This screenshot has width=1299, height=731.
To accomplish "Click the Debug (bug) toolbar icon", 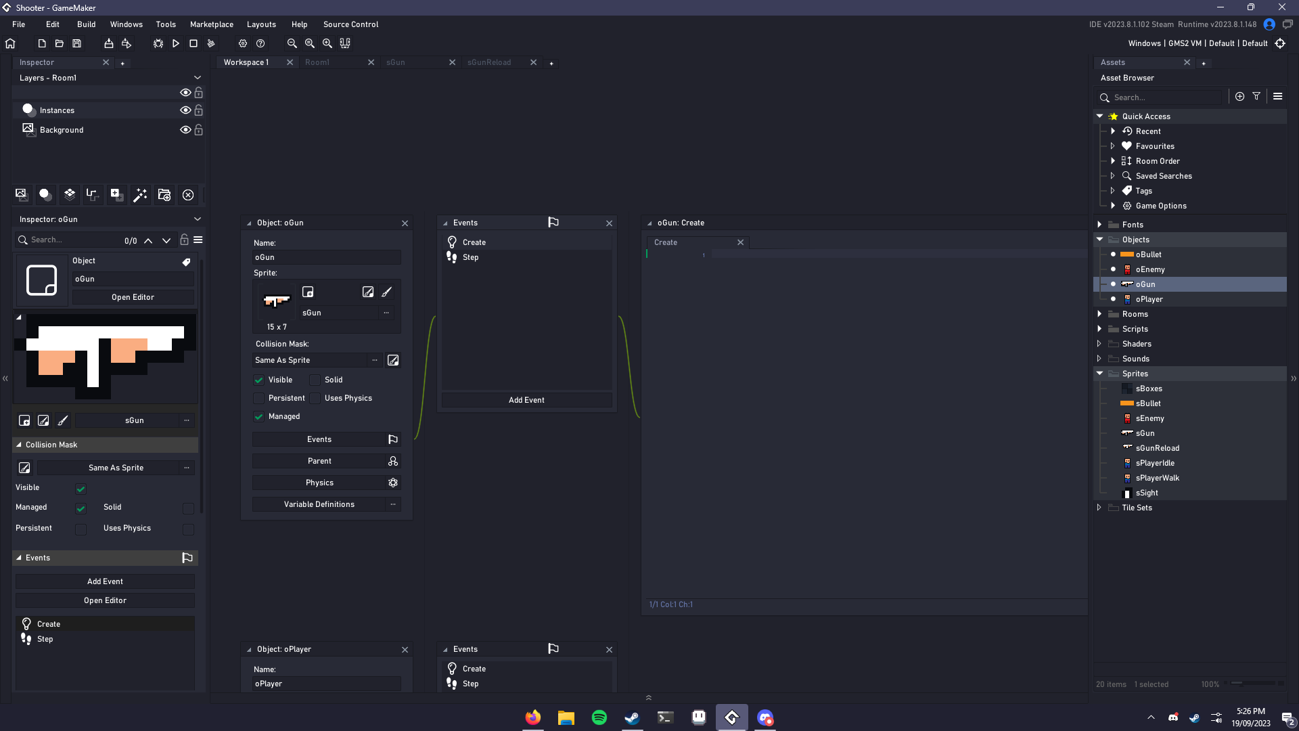I will (x=158, y=43).
